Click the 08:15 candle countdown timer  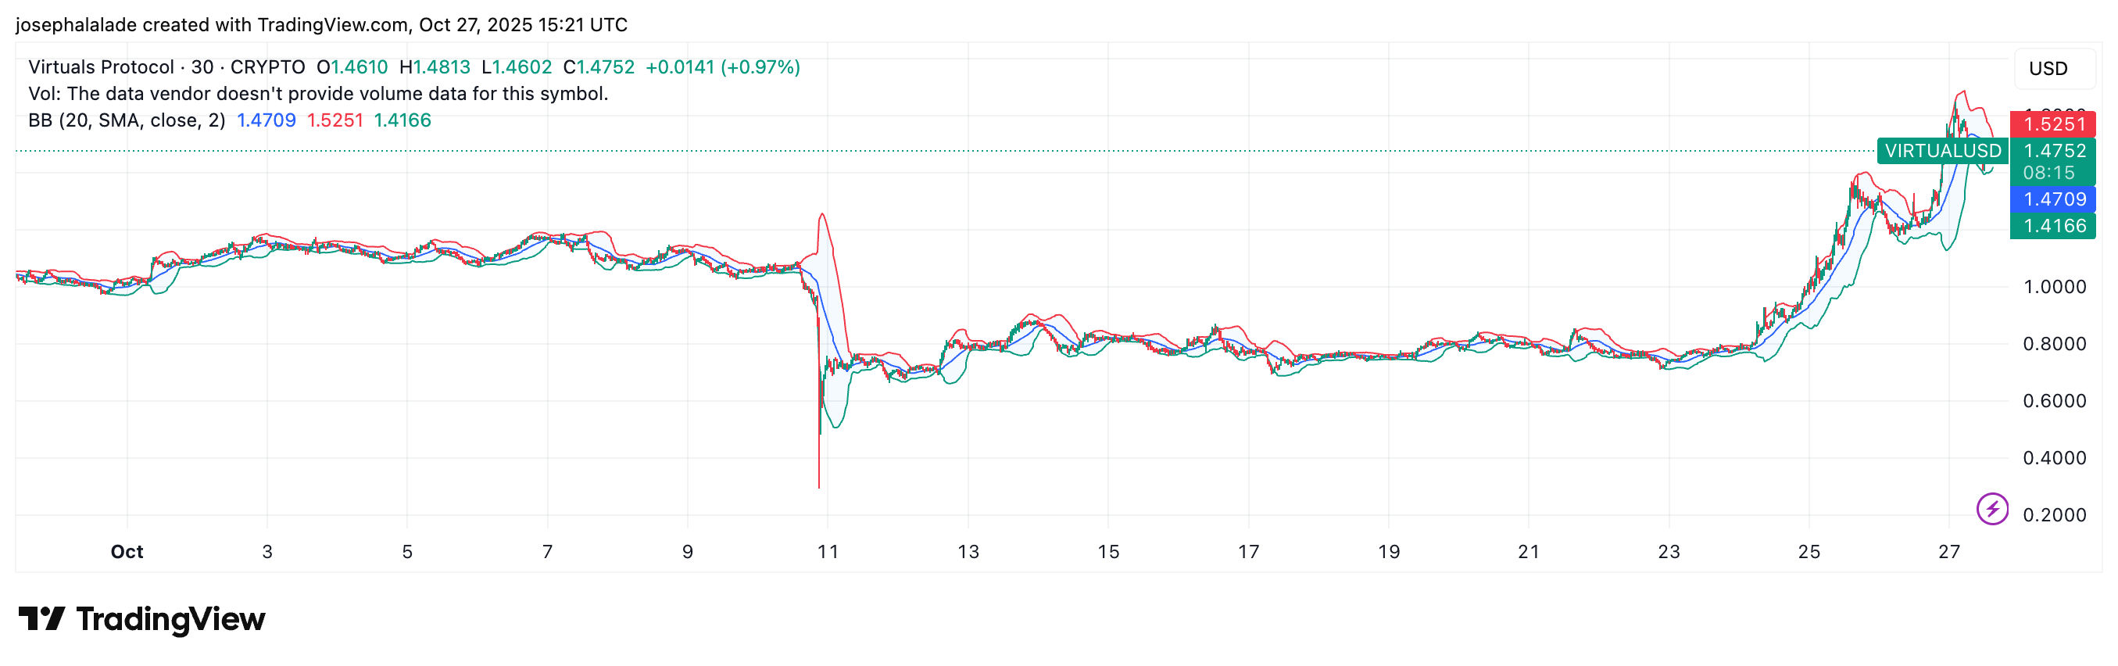(2048, 173)
